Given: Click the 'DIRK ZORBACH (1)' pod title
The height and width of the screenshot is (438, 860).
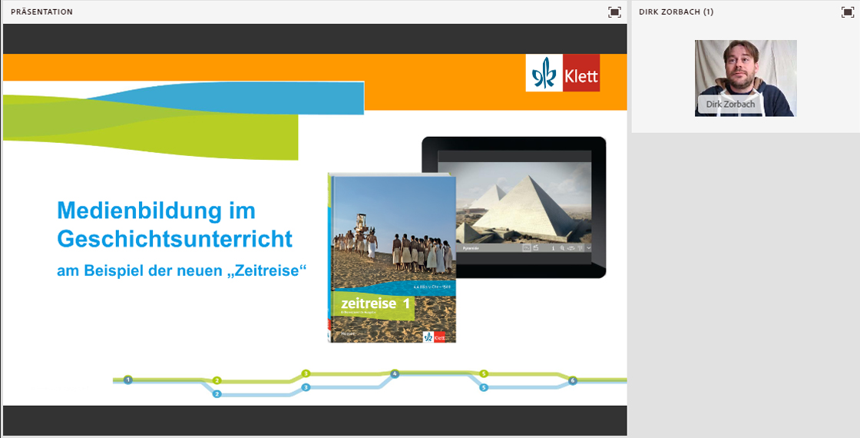Looking at the screenshot, I should (676, 12).
